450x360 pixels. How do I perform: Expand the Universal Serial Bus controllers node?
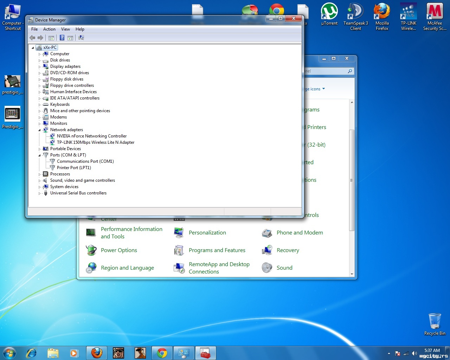[39, 193]
